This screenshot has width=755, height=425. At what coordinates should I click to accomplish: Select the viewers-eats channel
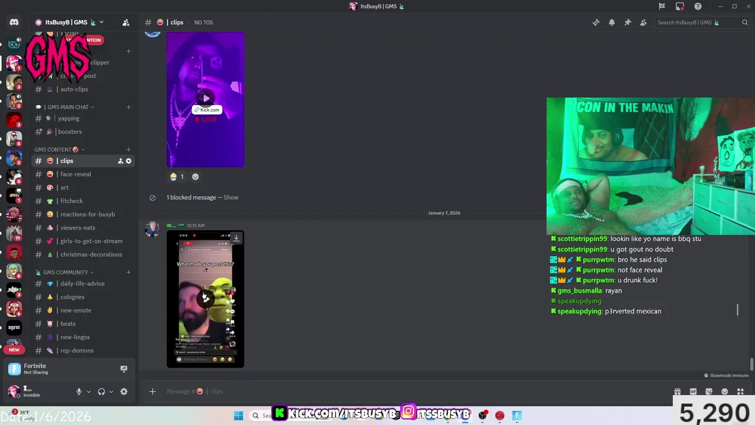click(x=83, y=228)
